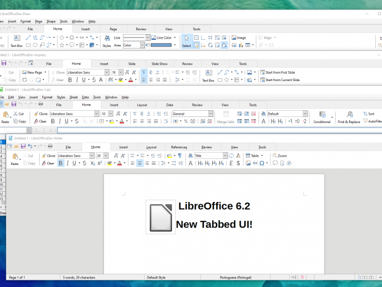Toggle formatting marks pilcrow in Writer
382x287 pixels.
tap(180, 156)
